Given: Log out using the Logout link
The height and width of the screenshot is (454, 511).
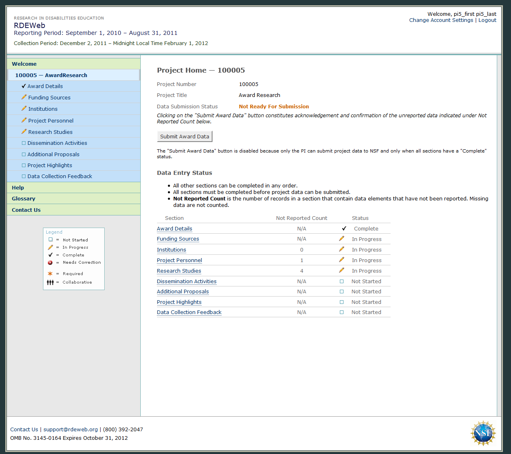Looking at the screenshot, I should (x=487, y=20).
